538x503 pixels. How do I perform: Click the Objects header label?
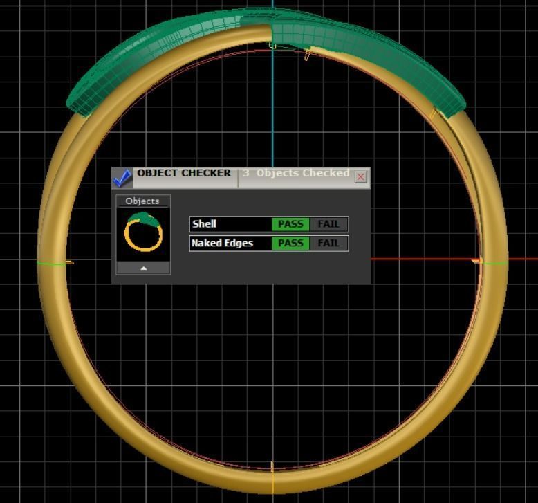tap(142, 201)
